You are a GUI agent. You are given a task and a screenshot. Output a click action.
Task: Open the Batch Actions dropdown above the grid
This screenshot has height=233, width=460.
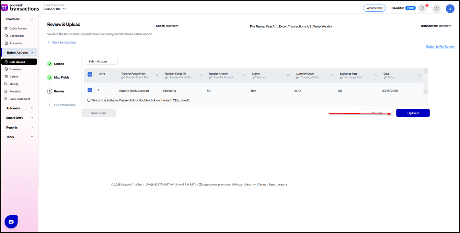pos(98,61)
